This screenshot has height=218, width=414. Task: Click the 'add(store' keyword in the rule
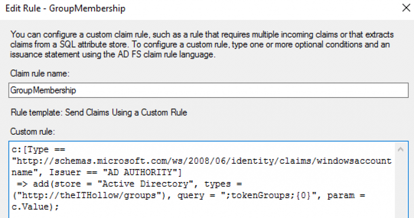[x=53, y=184]
